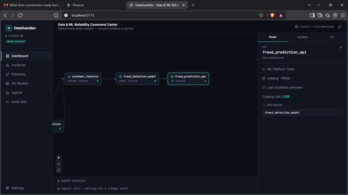Click the Settings gear icon
The width and height of the screenshot is (348, 195).
point(7,188)
